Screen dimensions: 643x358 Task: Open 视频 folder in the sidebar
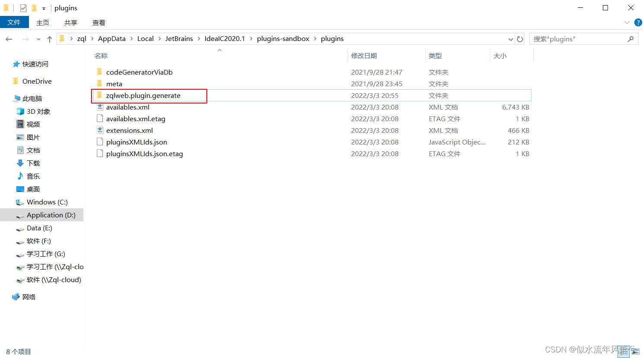click(33, 124)
